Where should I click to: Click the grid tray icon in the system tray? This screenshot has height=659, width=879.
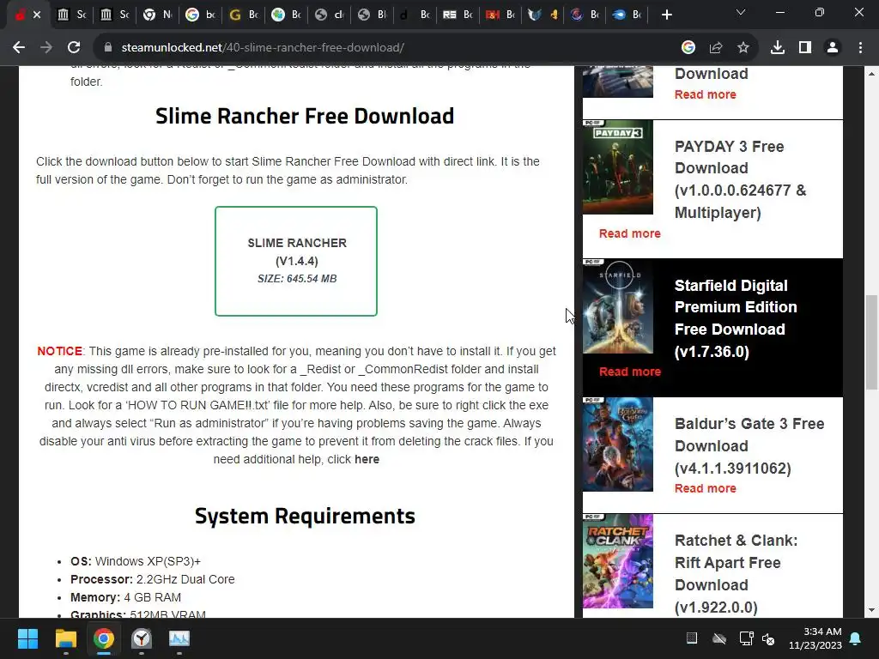[692, 638]
